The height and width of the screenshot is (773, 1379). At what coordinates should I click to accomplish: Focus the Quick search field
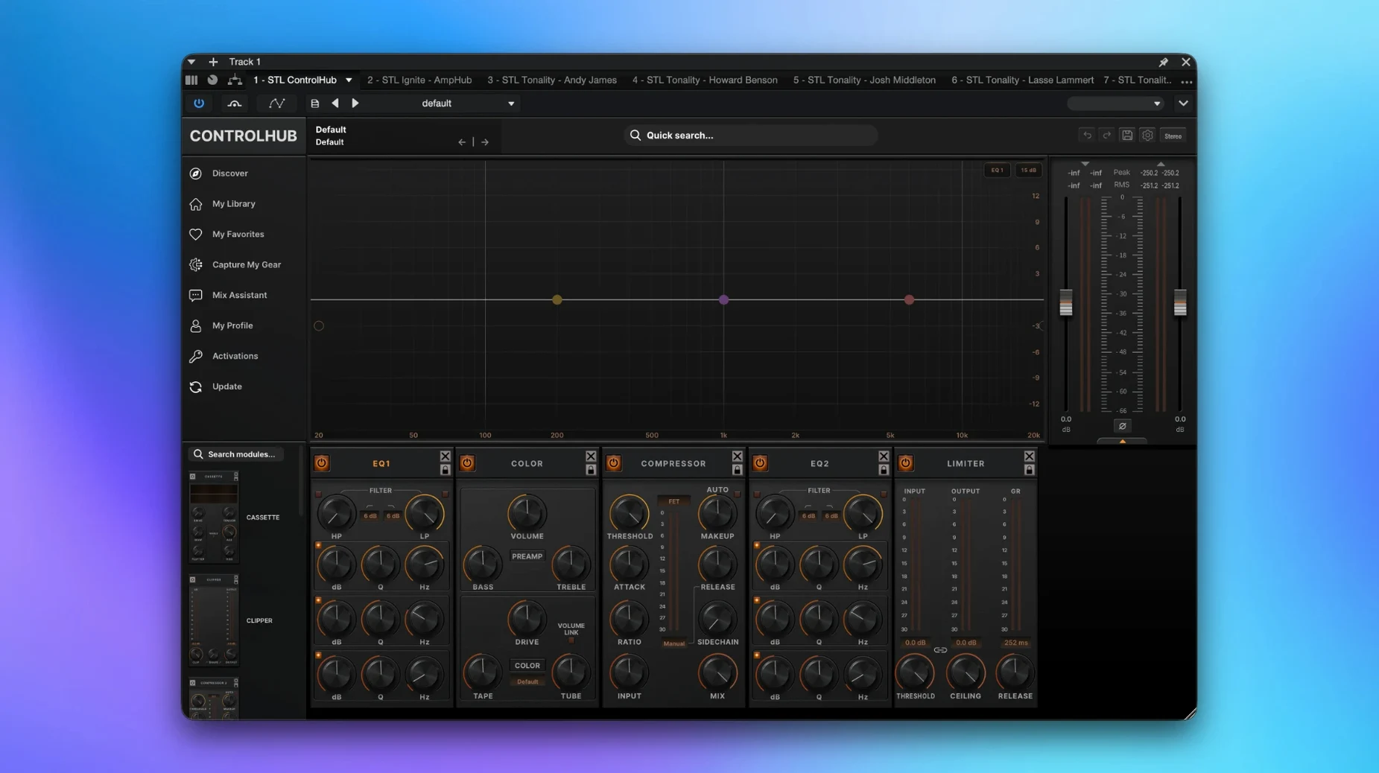[x=750, y=136]
